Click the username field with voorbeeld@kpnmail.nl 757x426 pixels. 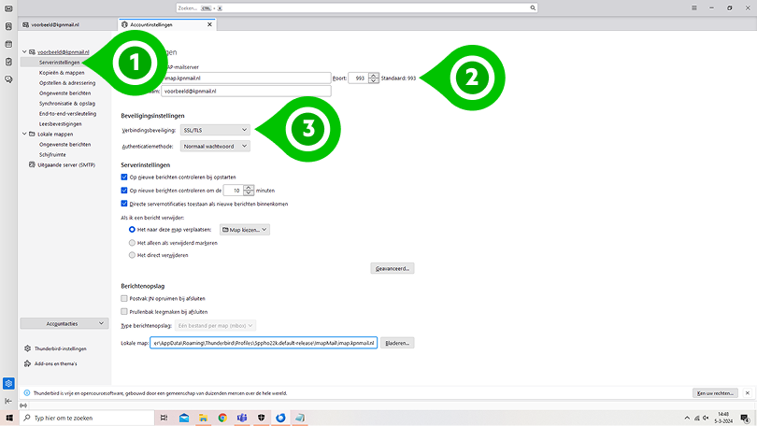coord(246,91)
